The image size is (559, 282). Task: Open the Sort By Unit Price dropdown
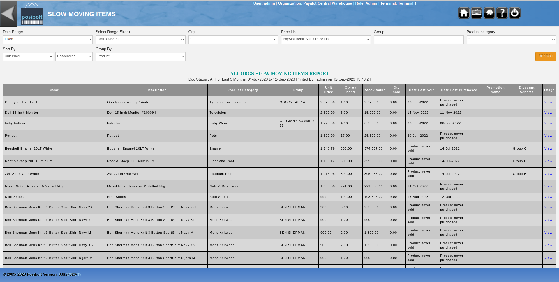click(x=29, y=56)
